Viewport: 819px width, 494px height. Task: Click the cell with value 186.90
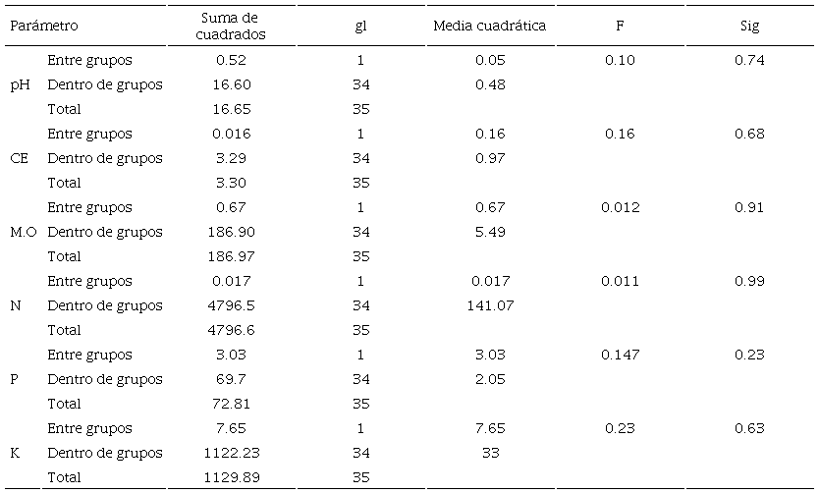233,232
